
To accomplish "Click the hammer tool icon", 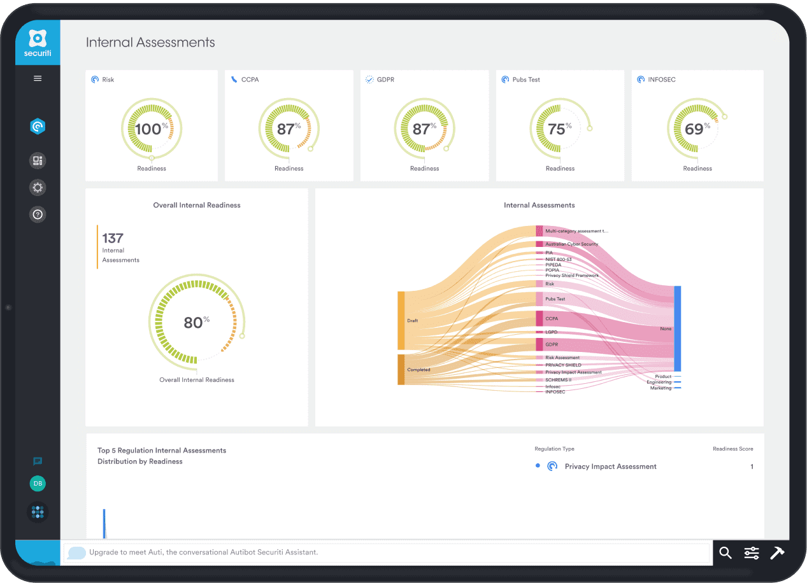I will [x=777, y=552].
